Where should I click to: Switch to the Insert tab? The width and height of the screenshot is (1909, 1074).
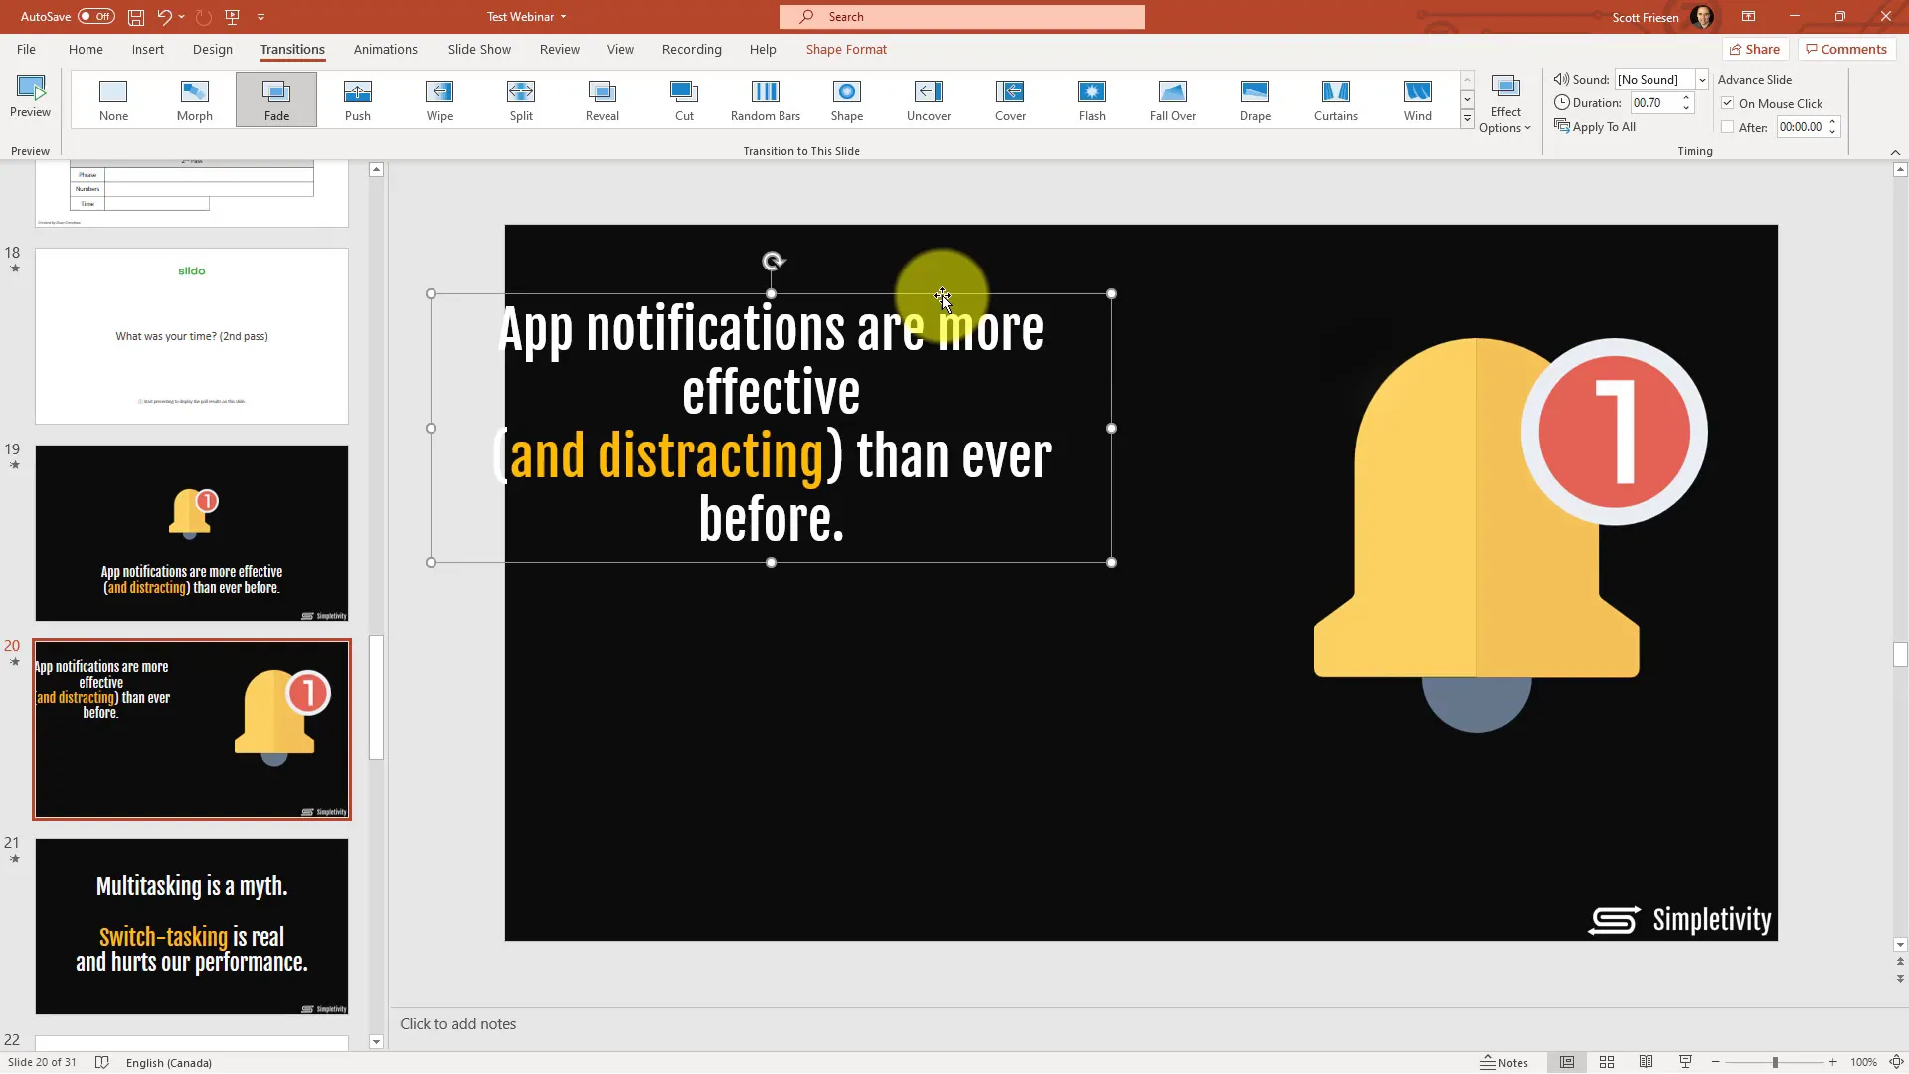pos(148,49)
